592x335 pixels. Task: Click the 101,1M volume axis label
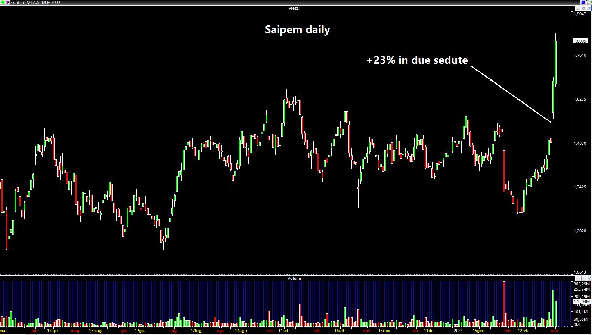[580, 312]
